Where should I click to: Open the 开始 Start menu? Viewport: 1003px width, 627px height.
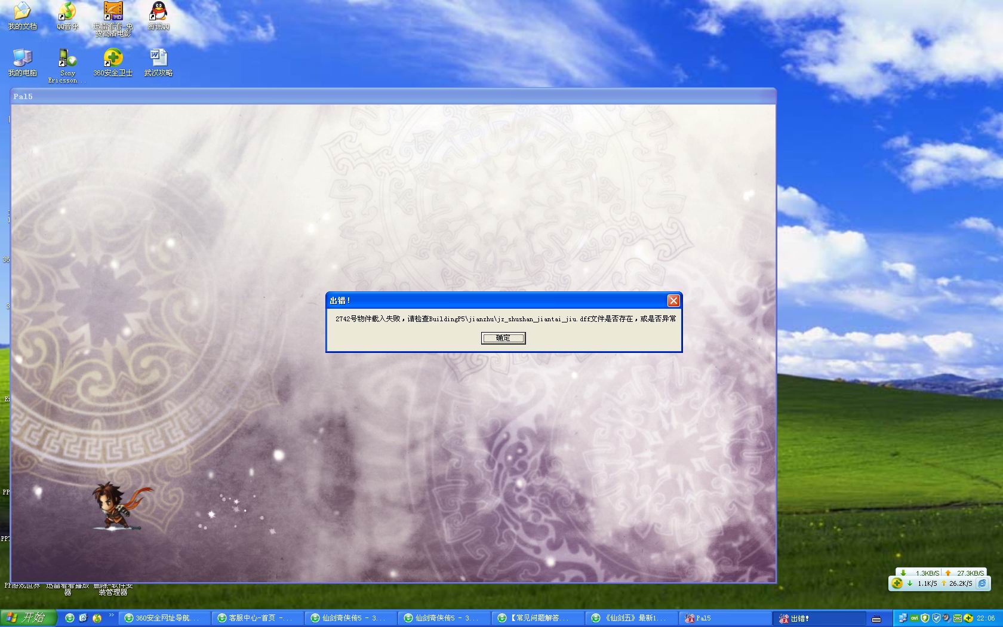[x=28, y=617]
